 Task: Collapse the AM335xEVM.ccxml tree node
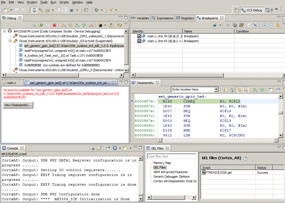point(5,31)
